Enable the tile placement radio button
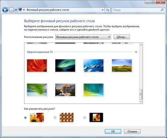Image resolution: width=167 pixels, height=138 pixels. point(55,118)
